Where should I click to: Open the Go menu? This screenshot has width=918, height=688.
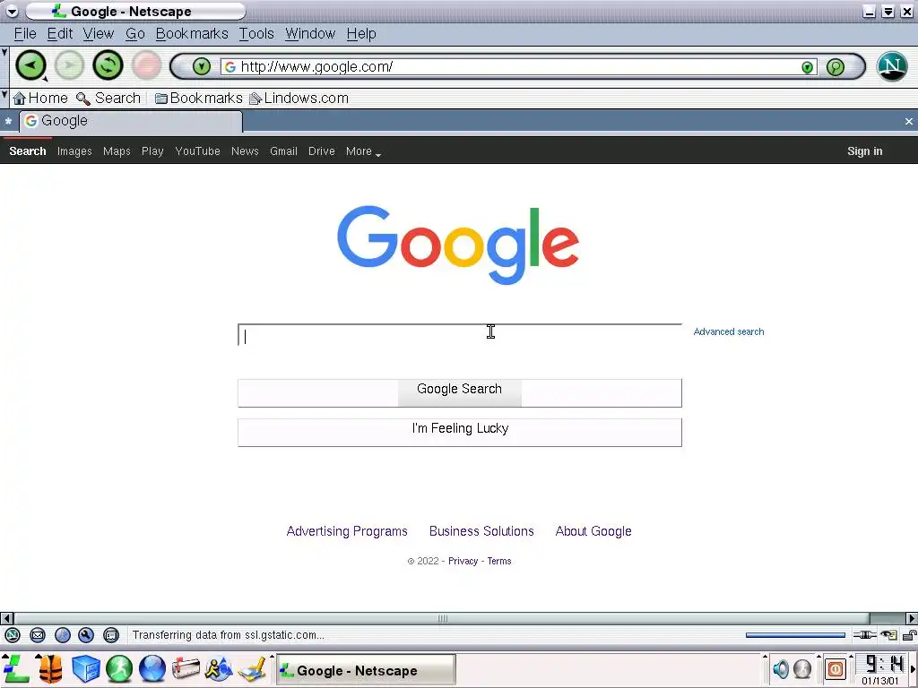135,34
